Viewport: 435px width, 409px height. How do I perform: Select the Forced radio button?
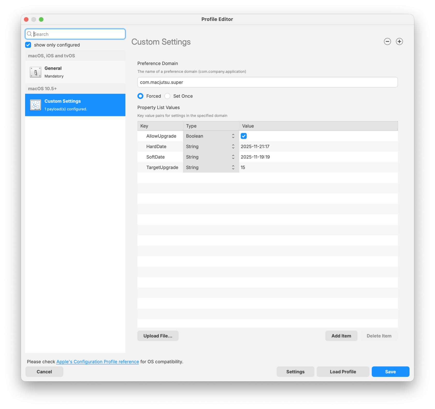tap(140, 96)
